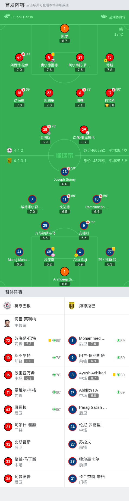The height and width of the screenshot is (501, 129).
Task: Select 科拉科 number 17 star-rated player
Action: 109,93
